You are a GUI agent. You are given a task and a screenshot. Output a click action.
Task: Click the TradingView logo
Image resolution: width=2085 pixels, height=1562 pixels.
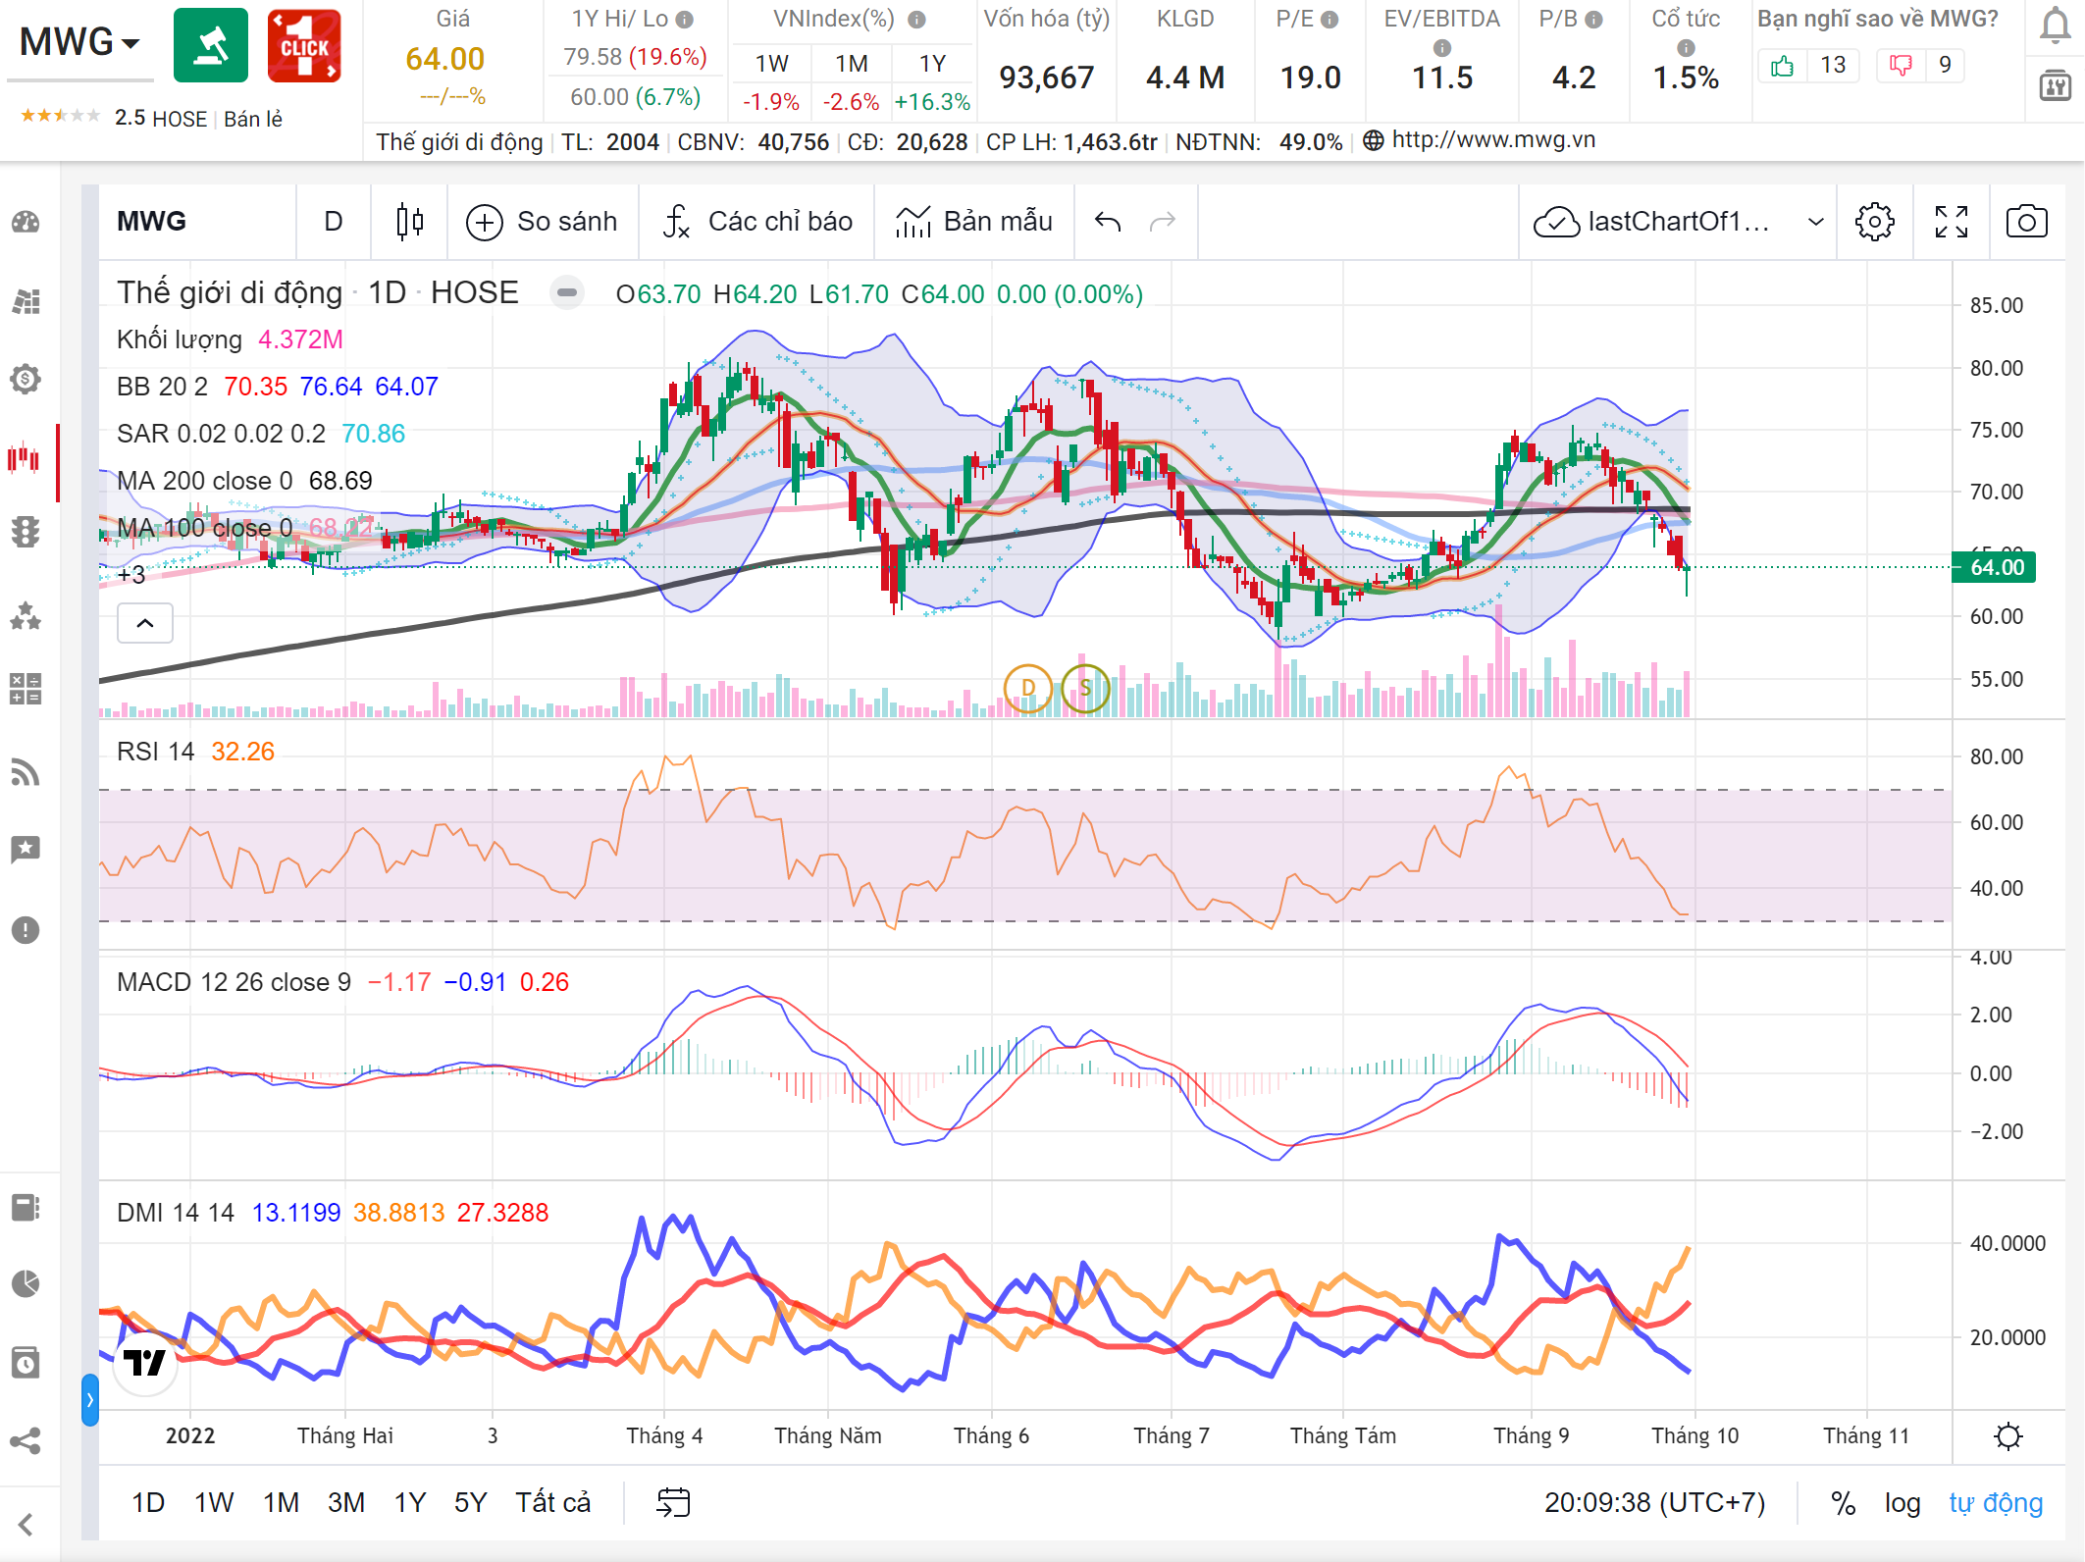click(145, 1362)
